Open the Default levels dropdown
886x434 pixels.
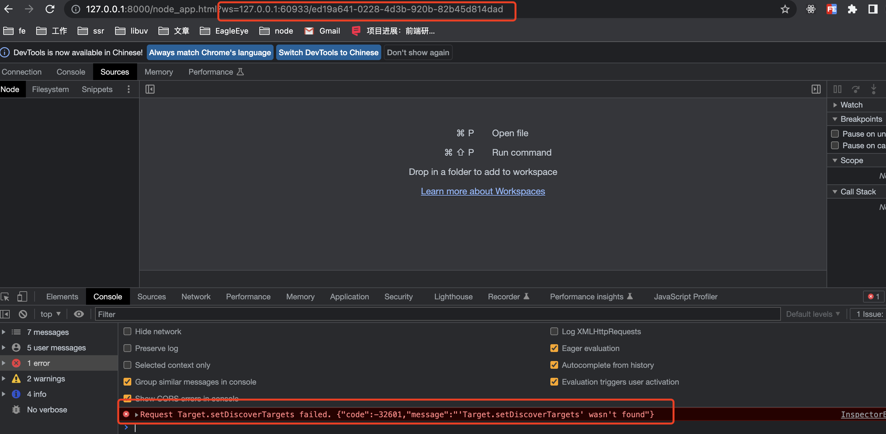pos(813,314)
